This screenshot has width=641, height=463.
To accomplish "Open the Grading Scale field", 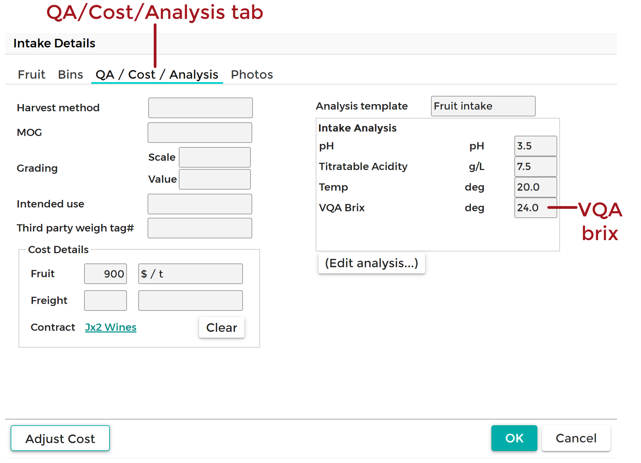I will [215, 157].
